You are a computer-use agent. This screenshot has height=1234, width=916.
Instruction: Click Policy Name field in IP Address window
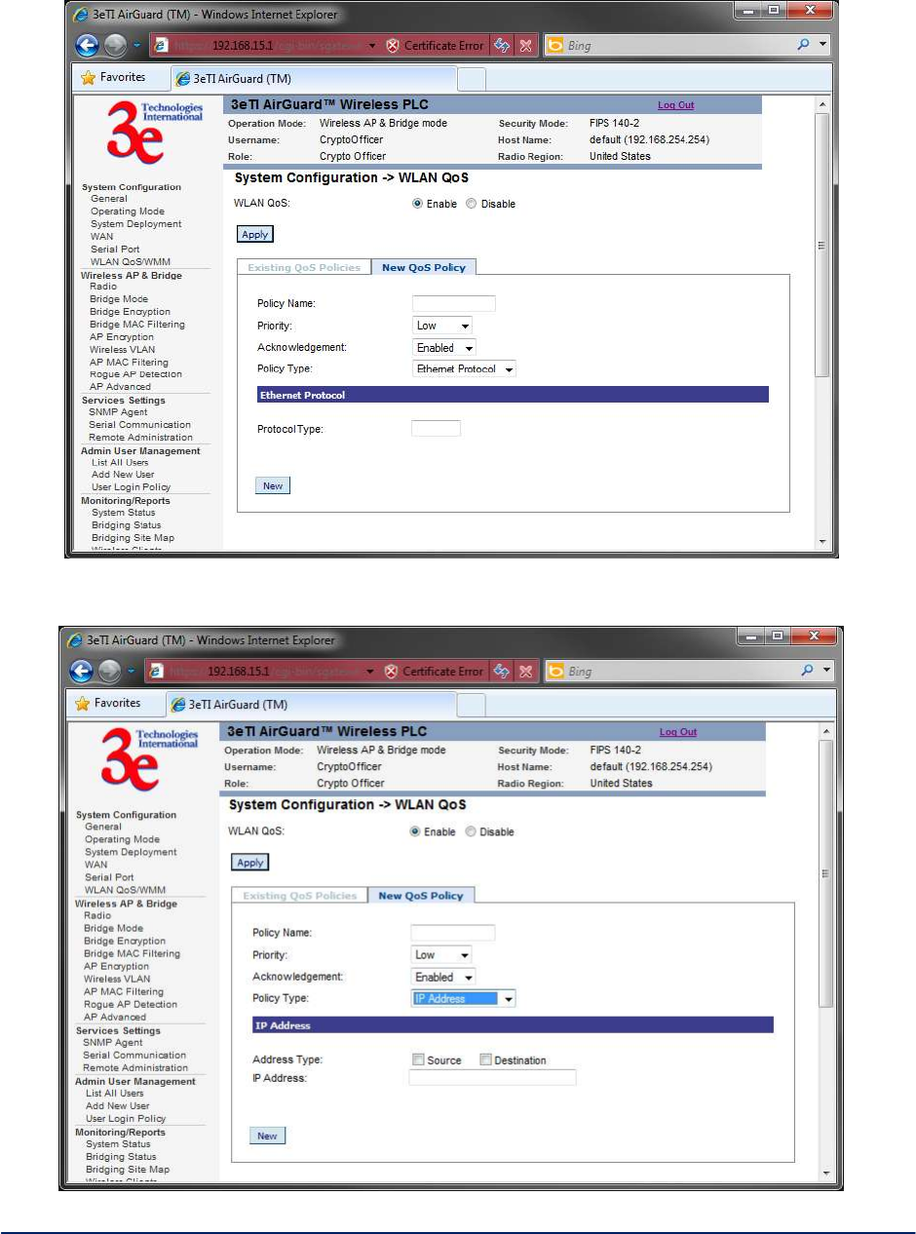(x=452, y=933)
